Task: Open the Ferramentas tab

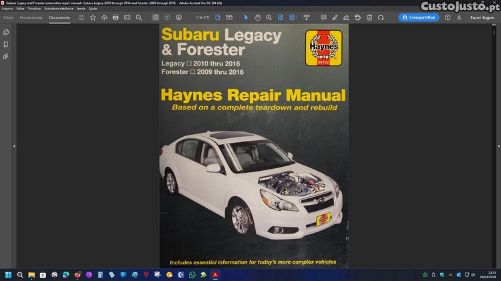Action: tap(31, 17)
